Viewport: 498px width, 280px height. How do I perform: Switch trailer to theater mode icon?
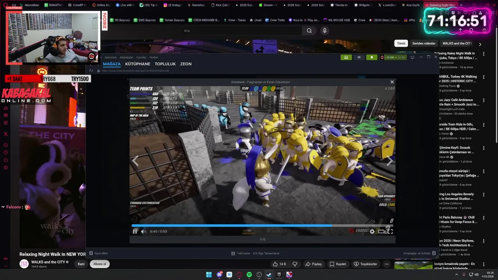point(381,231)
